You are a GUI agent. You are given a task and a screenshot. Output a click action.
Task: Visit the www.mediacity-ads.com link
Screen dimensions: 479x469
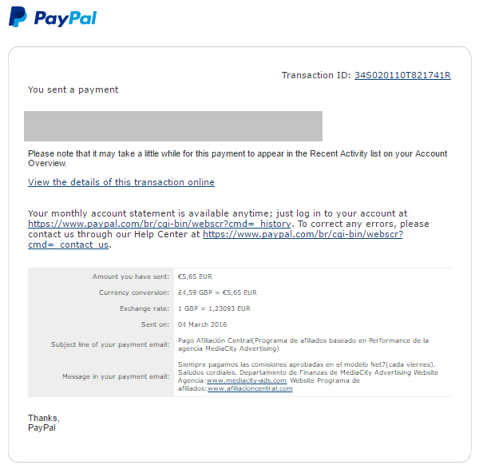pos(247,380)
